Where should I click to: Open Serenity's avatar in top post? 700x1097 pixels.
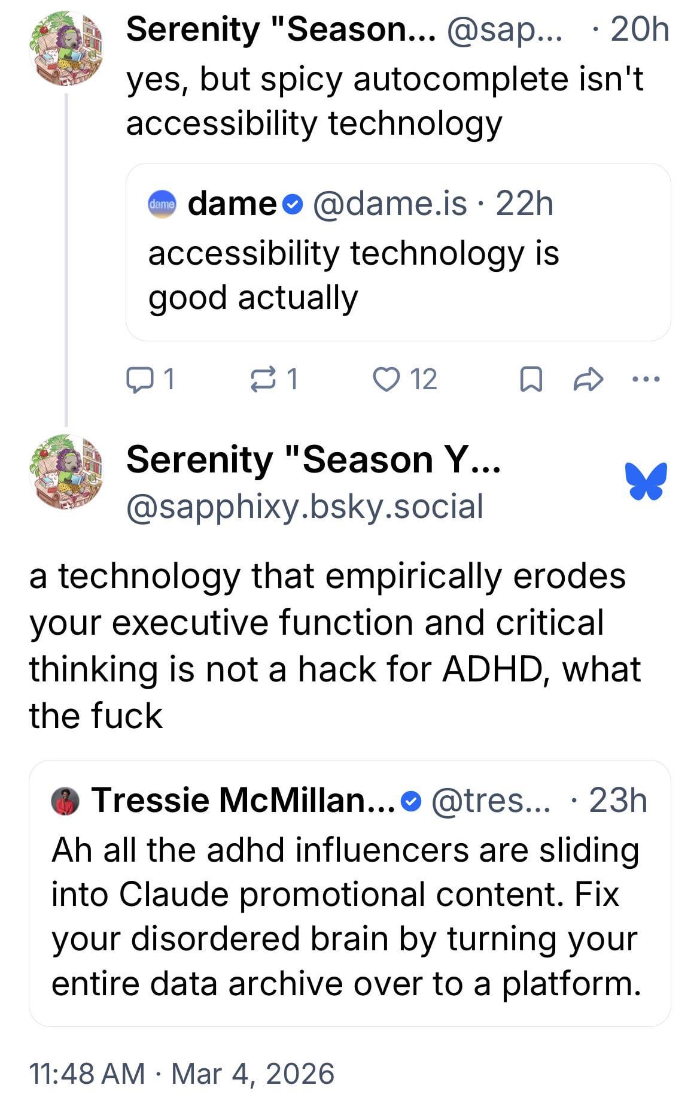click(x=66, y=48)
